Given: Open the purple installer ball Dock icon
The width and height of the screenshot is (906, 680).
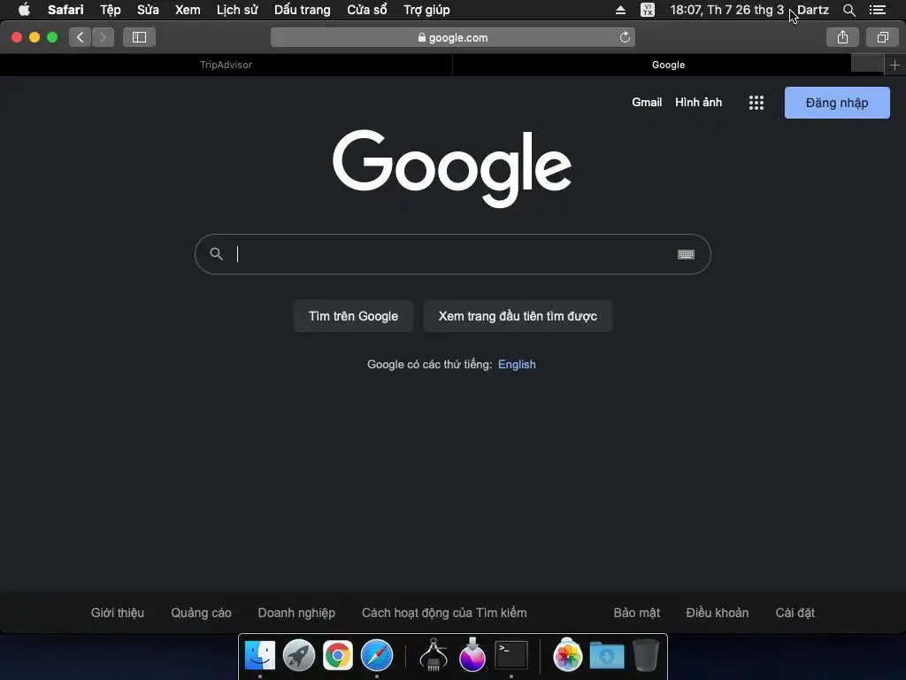Looking at the screenshot, I should pyautogui.click(x=472, y=654).
